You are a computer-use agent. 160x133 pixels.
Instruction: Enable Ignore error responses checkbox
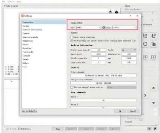tap(72, 37)
